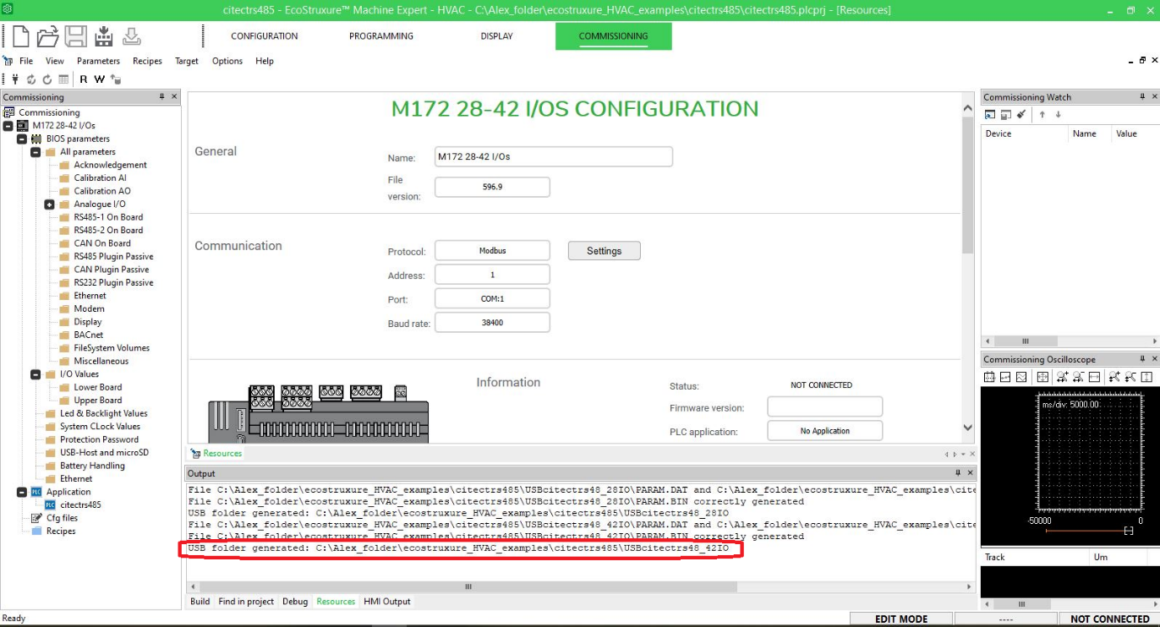Pin the Output panel
Image resolution: width=1160 pixels, height=627 pixels.
pos(958,473)
